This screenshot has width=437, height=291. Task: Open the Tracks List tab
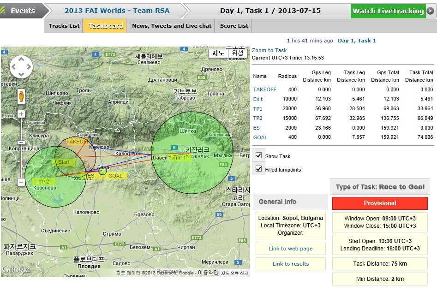64,26
